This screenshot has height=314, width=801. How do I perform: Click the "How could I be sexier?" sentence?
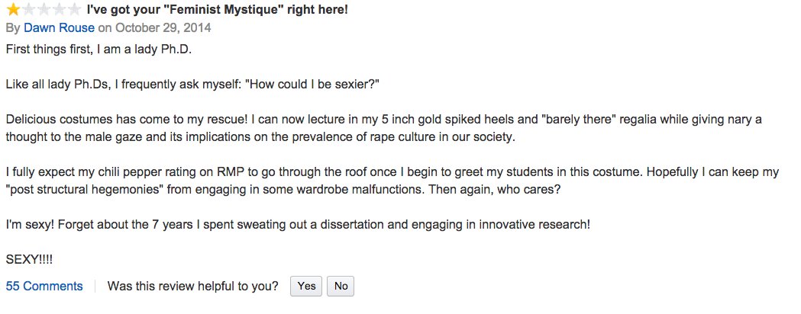click(312, 85)
